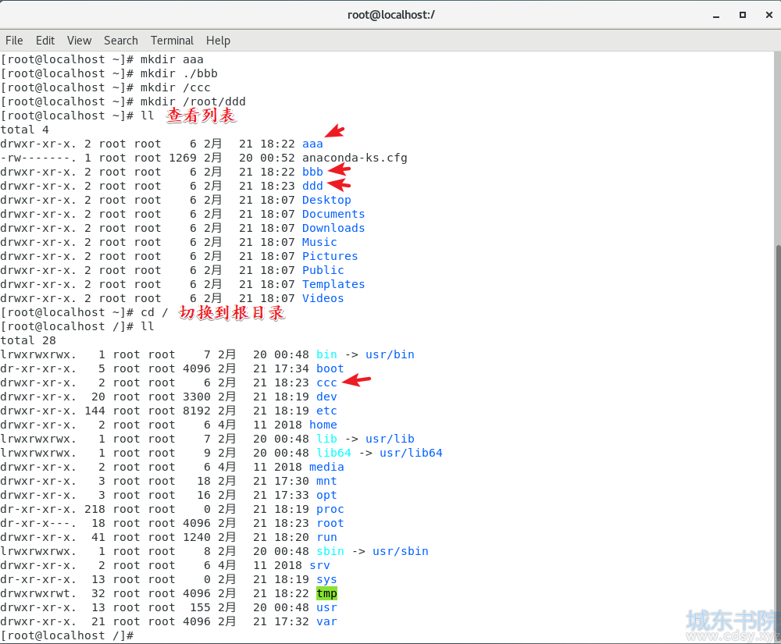Click the 'boot' directory name
781x644 pixels.
(x=330, y=368)
